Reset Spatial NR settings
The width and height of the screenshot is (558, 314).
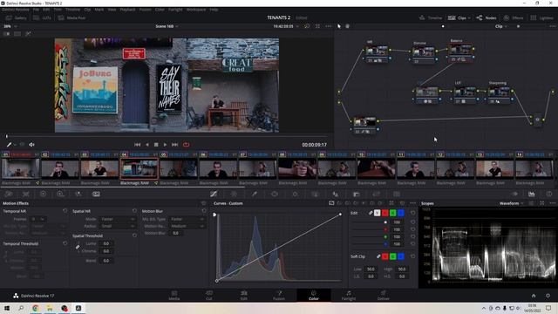[134, 211]
